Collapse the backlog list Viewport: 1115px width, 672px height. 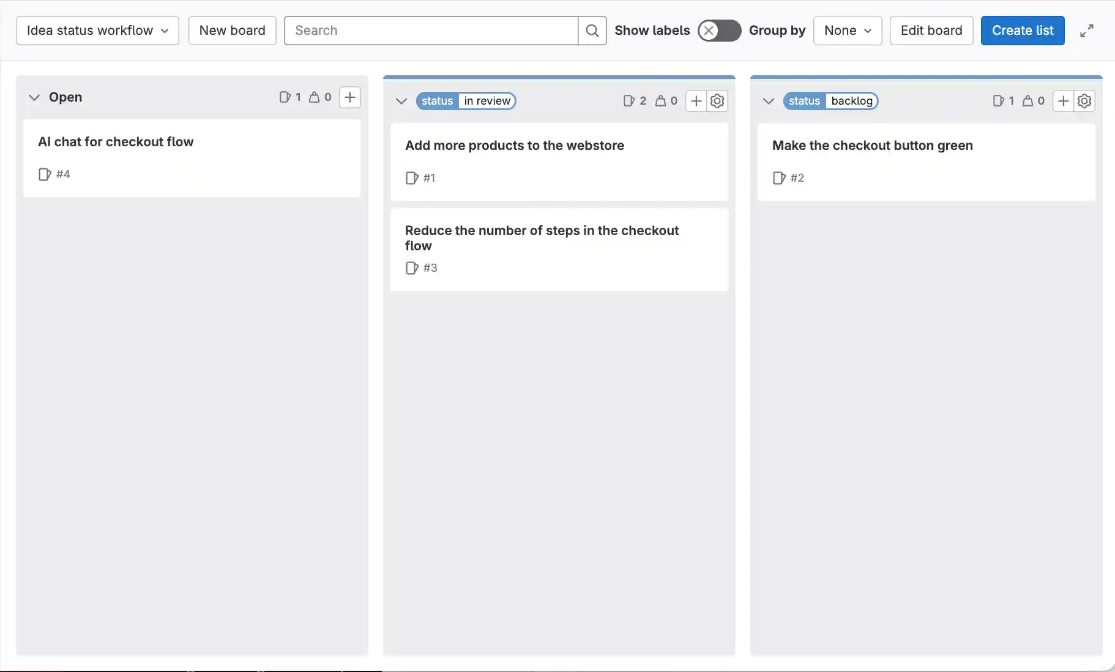pos(769,101)
